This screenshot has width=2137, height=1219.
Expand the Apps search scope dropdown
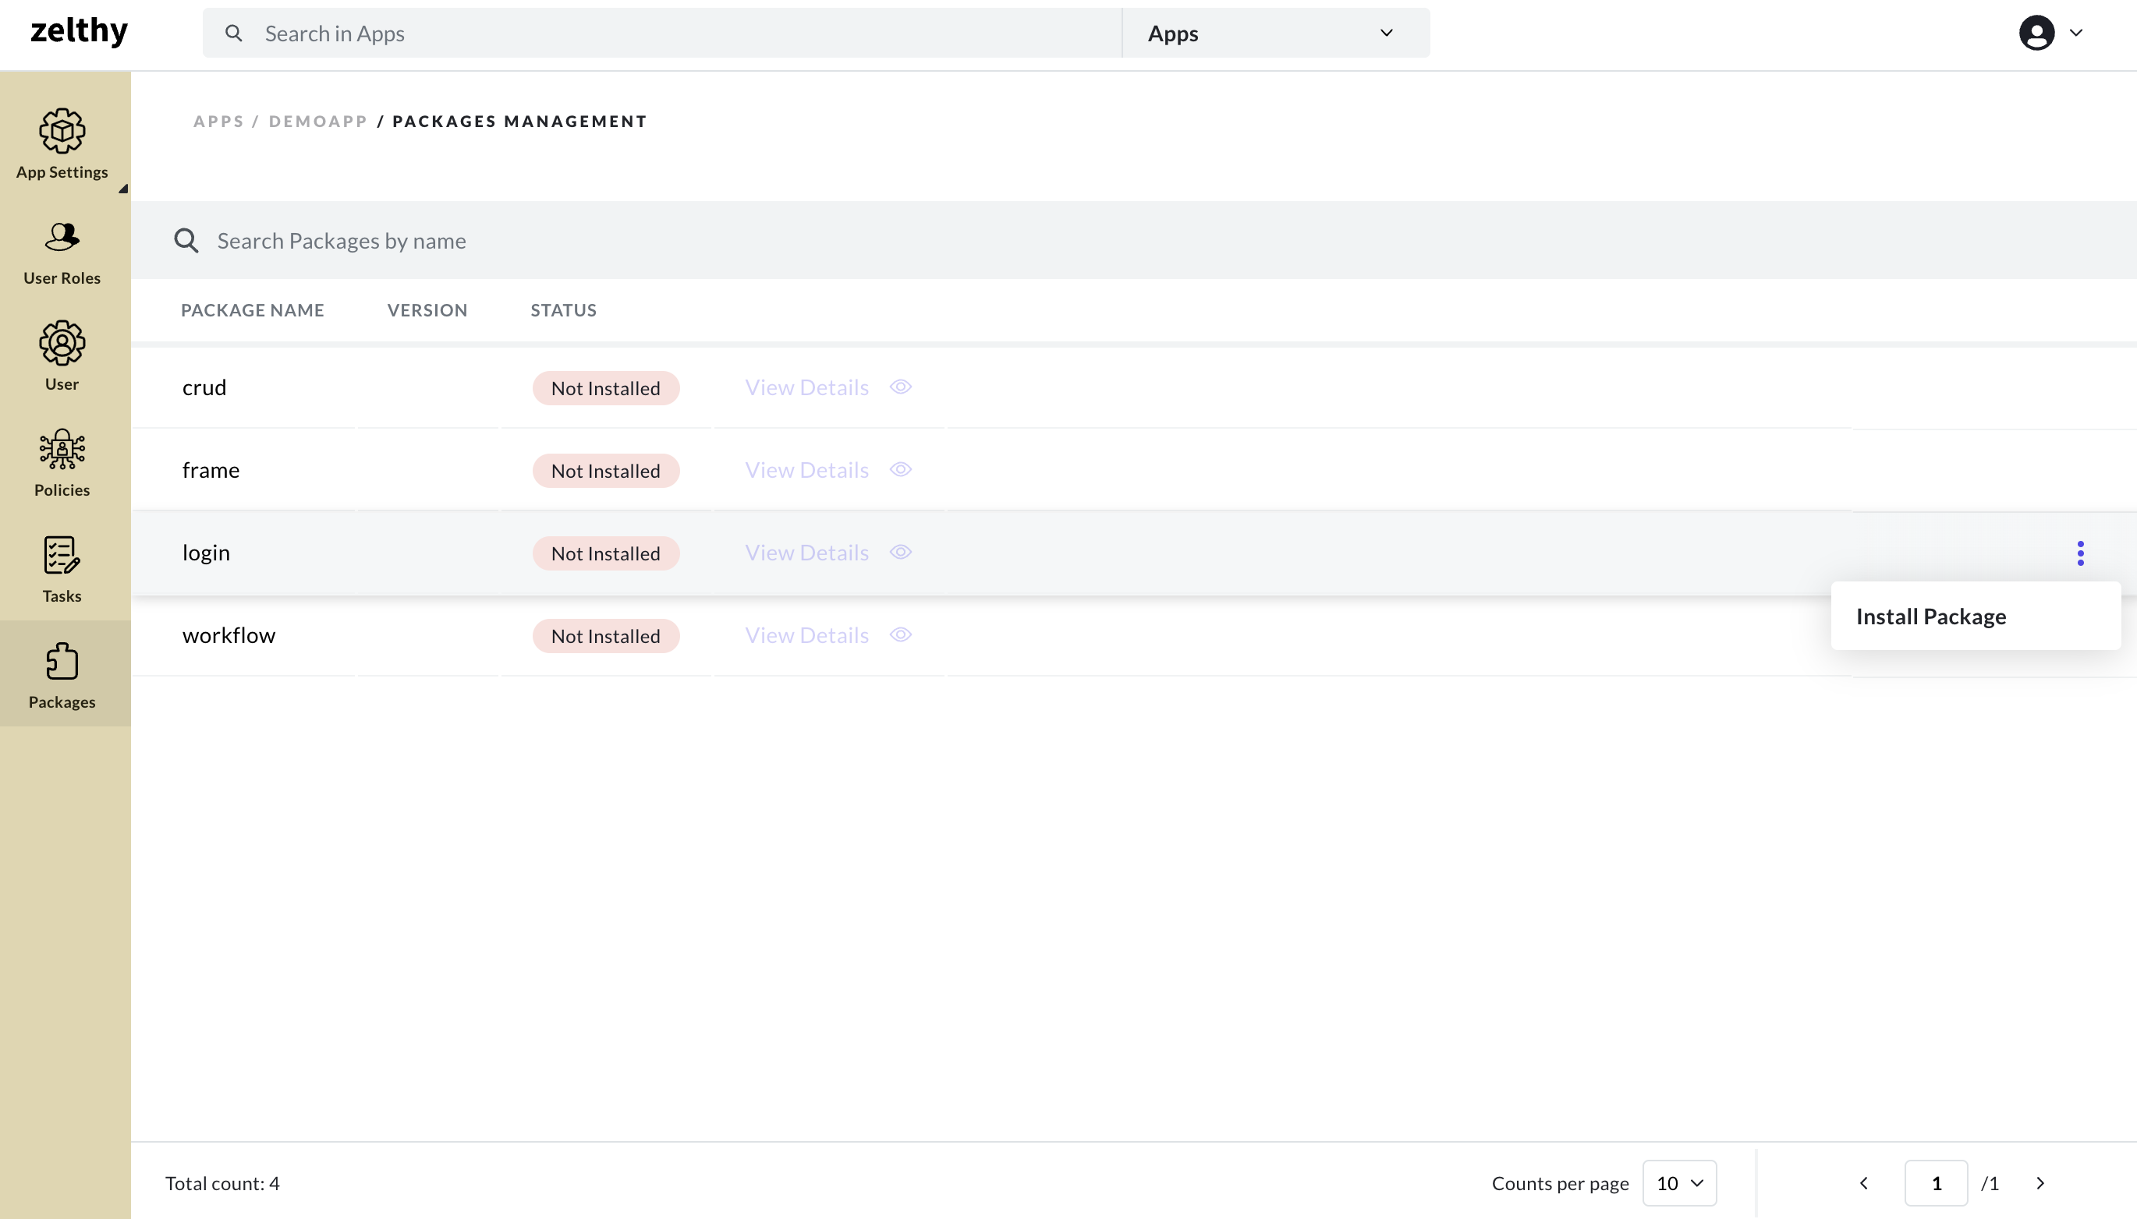[1276, 34]
